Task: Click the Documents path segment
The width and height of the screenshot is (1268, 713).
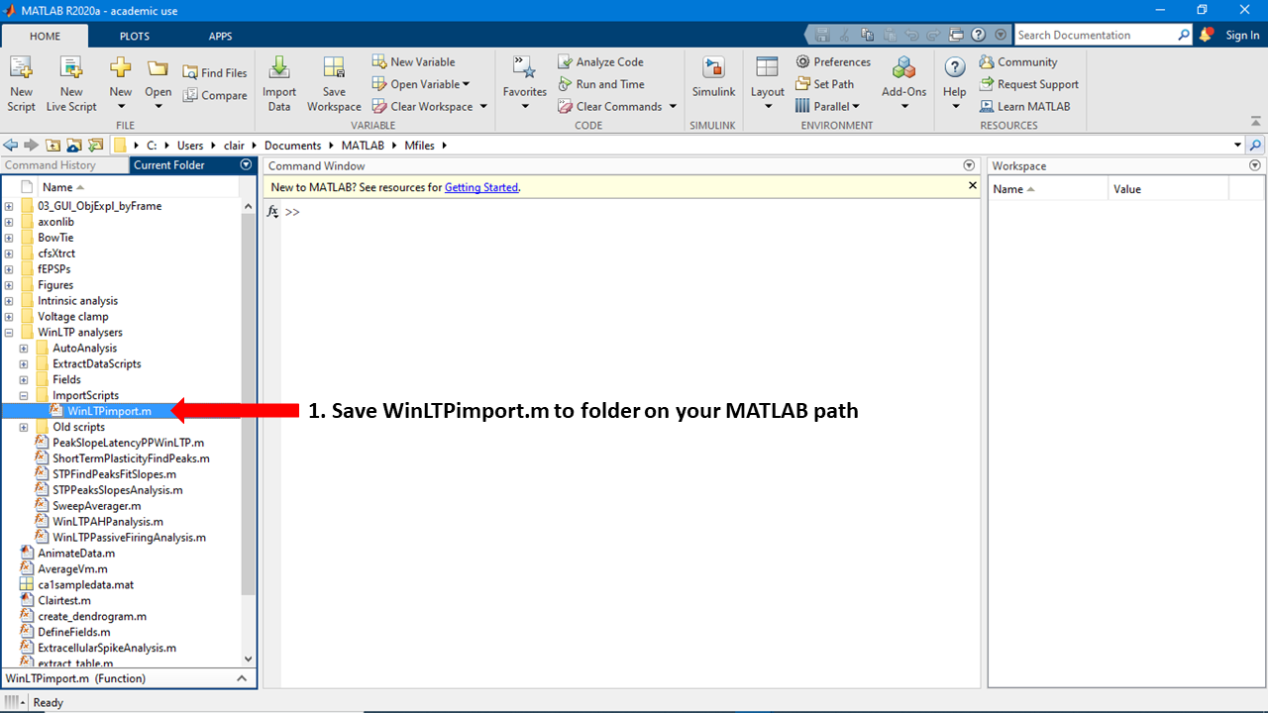Action: tap(292, 146)
